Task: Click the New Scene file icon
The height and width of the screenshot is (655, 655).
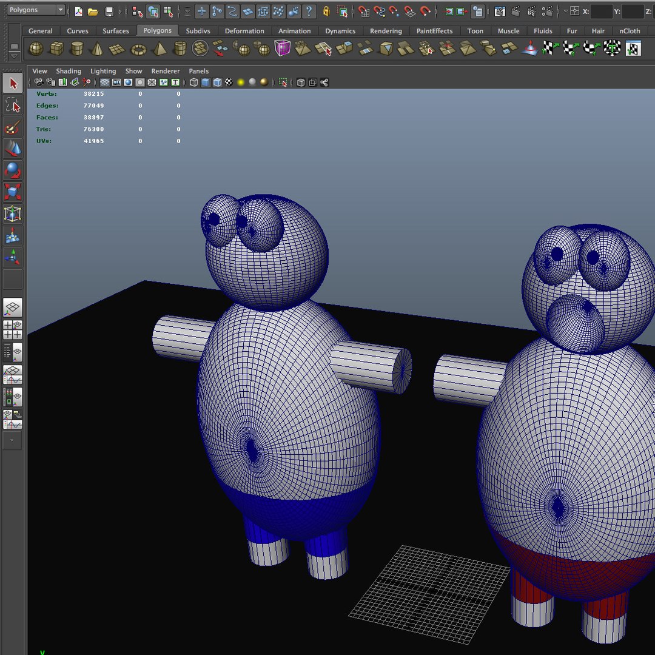Action: (78, 12)
